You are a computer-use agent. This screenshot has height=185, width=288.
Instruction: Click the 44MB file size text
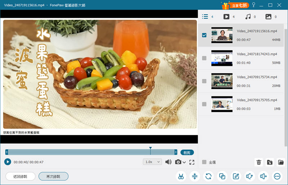click(x=276, y=40)
